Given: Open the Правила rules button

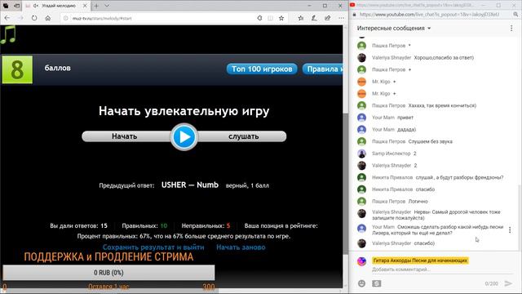Looking at the screenshot, I should pos(323,69).
